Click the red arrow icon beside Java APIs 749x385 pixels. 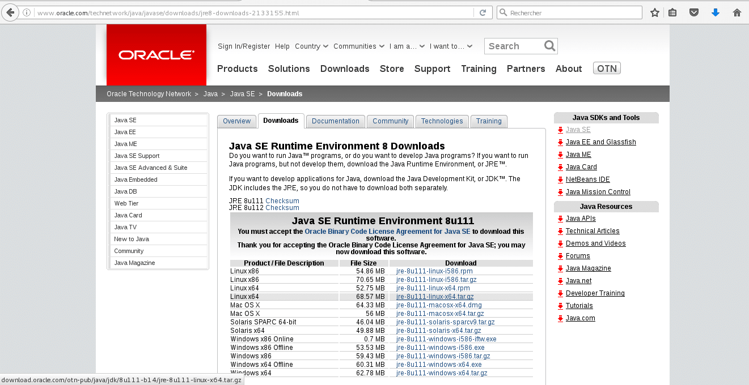560,219
